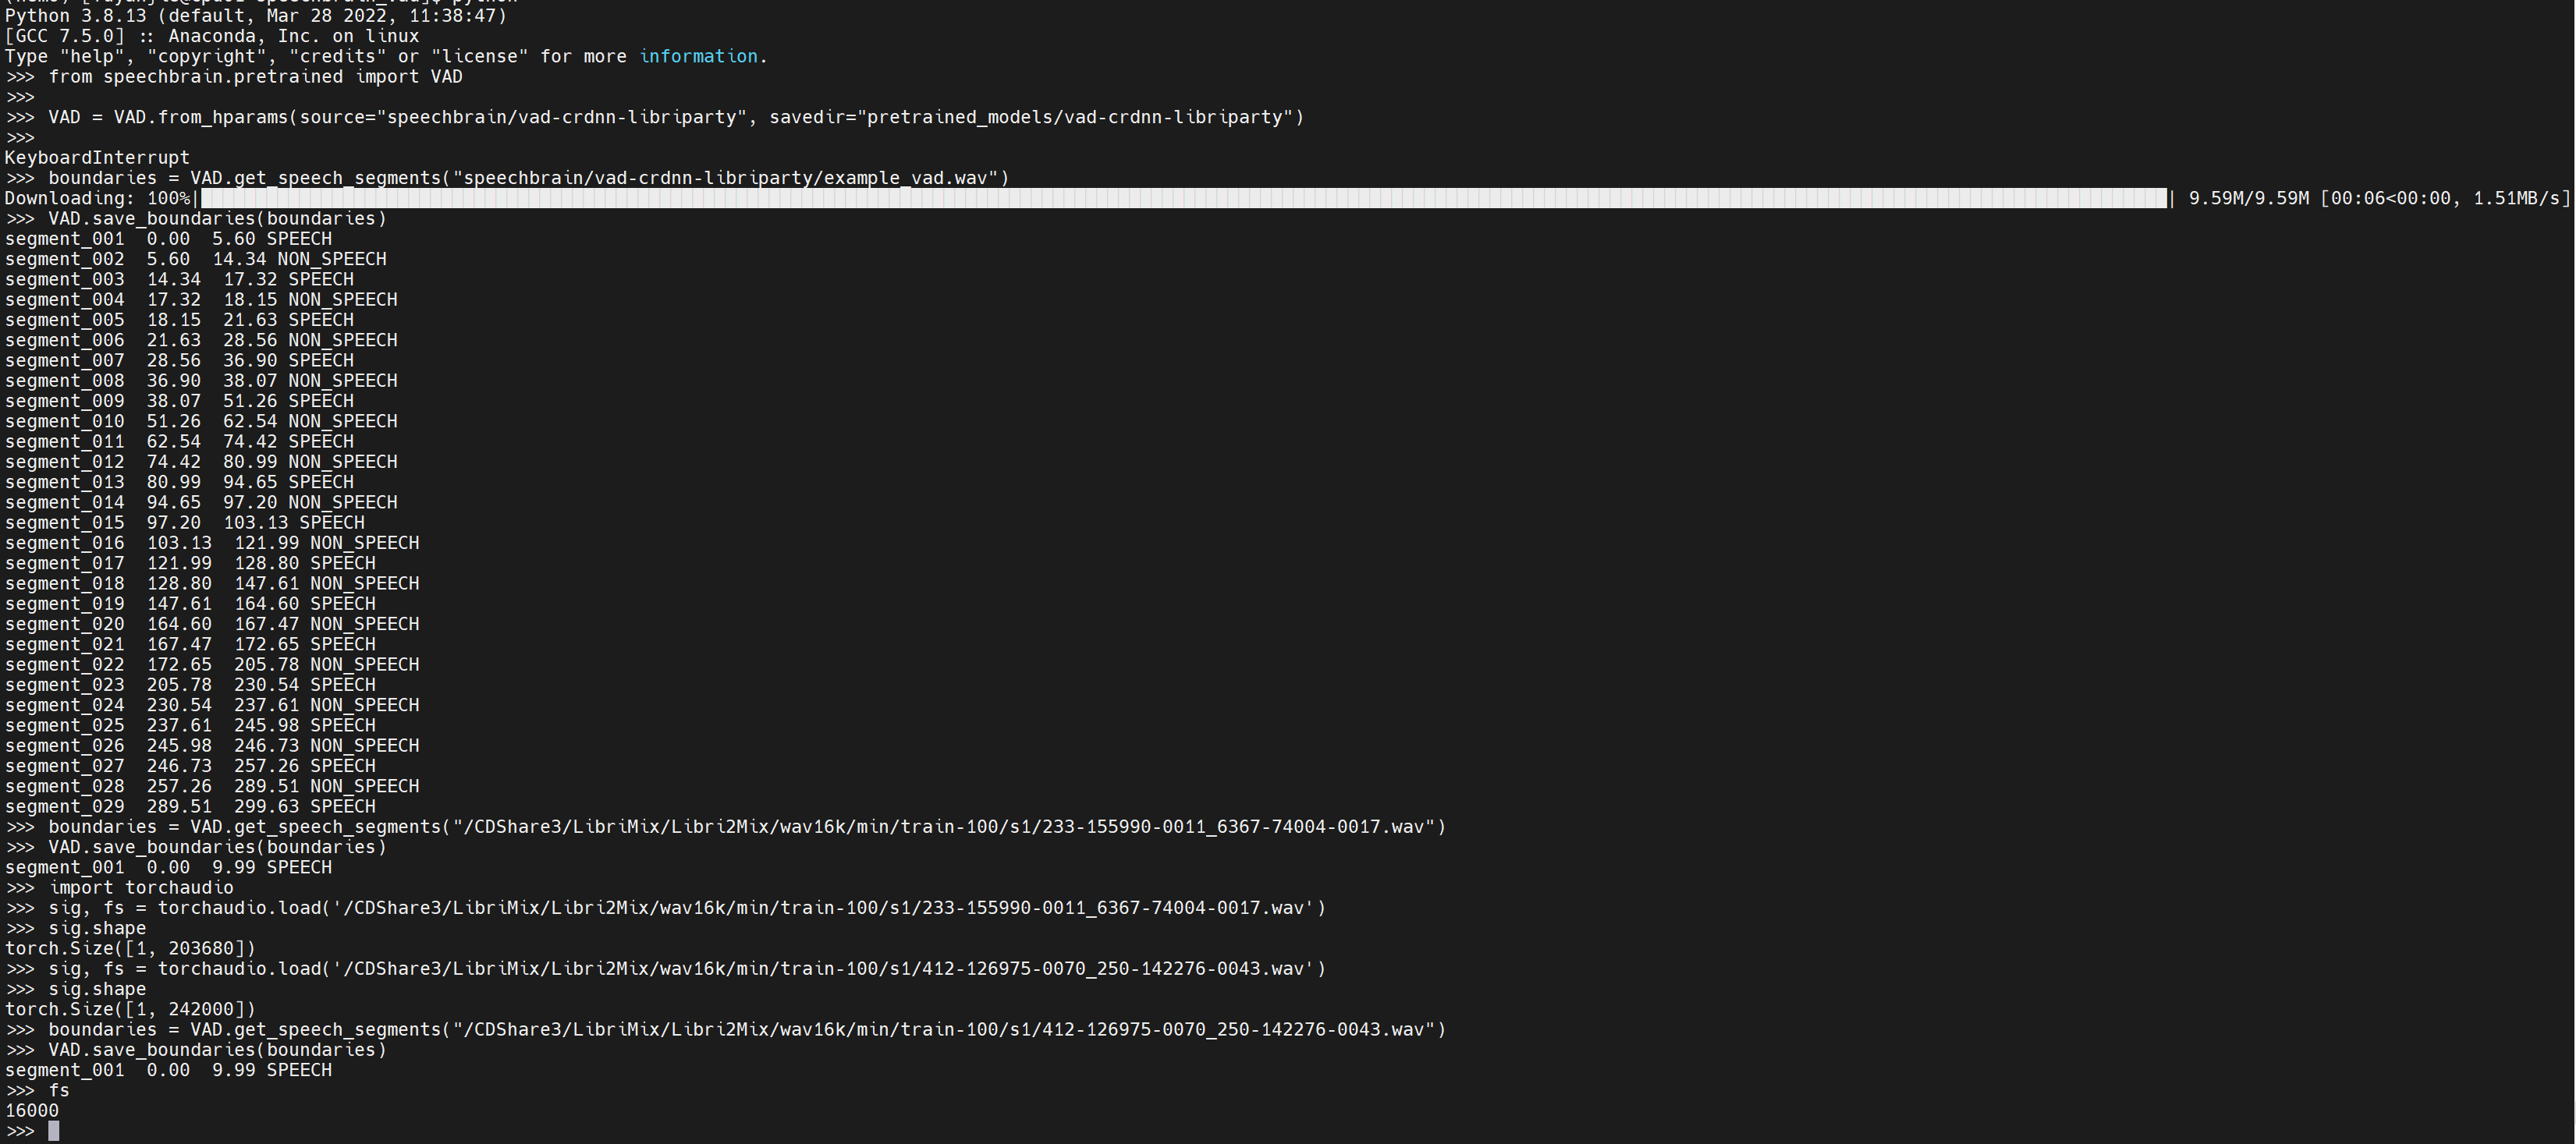Click the line "from speechbrain.pretrained import VAD"

point(234,77)
